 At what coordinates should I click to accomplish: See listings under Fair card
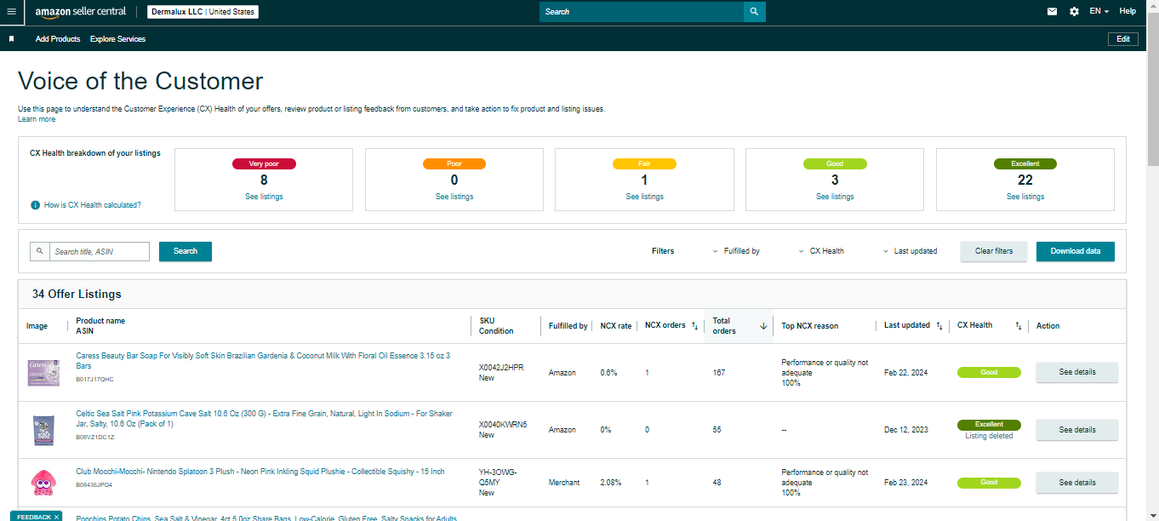click(644, 197)
